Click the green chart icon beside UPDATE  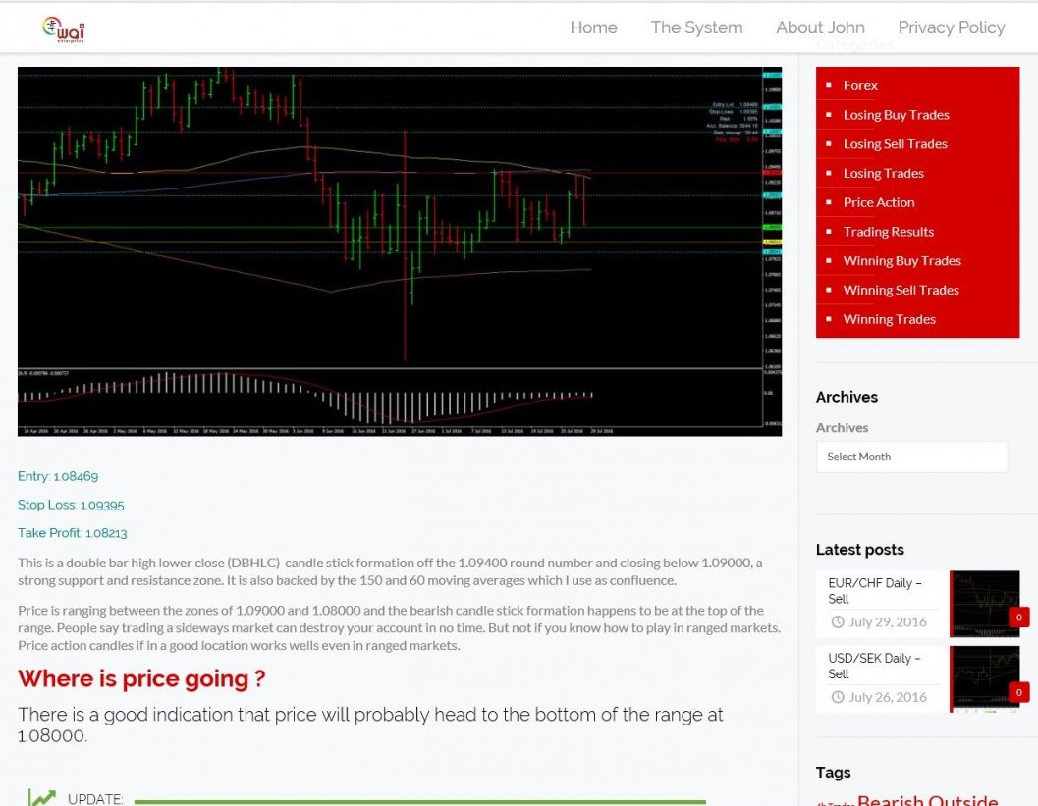pos(41,797)
